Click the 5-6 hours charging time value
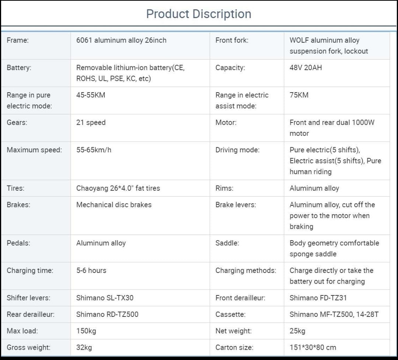The width and height of the screenshot is (398, 360). coord(91,270)
